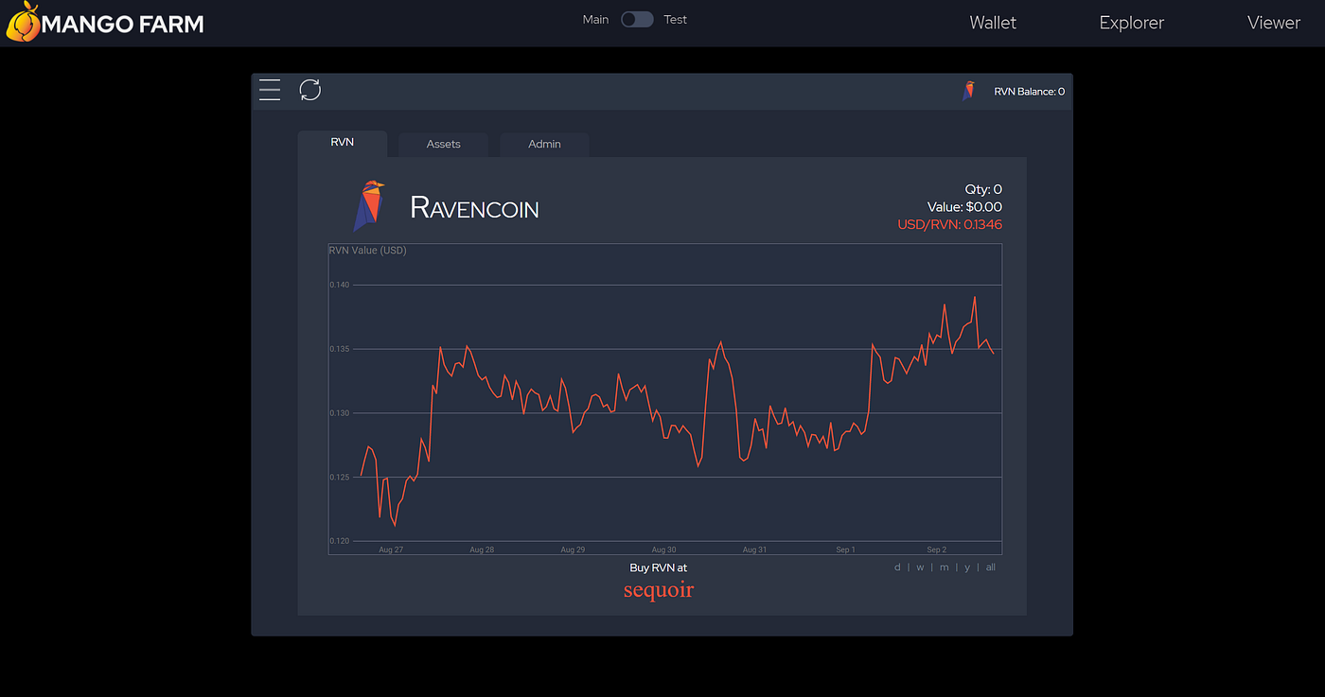Open the hamburger menu icon
1325x697 pixels.
coord(270,90)
